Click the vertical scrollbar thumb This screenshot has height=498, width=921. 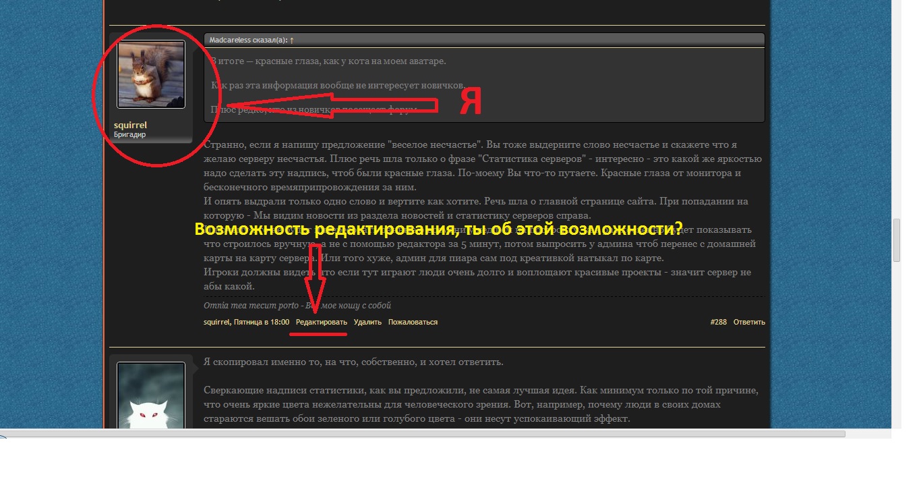tap(896, 240)
